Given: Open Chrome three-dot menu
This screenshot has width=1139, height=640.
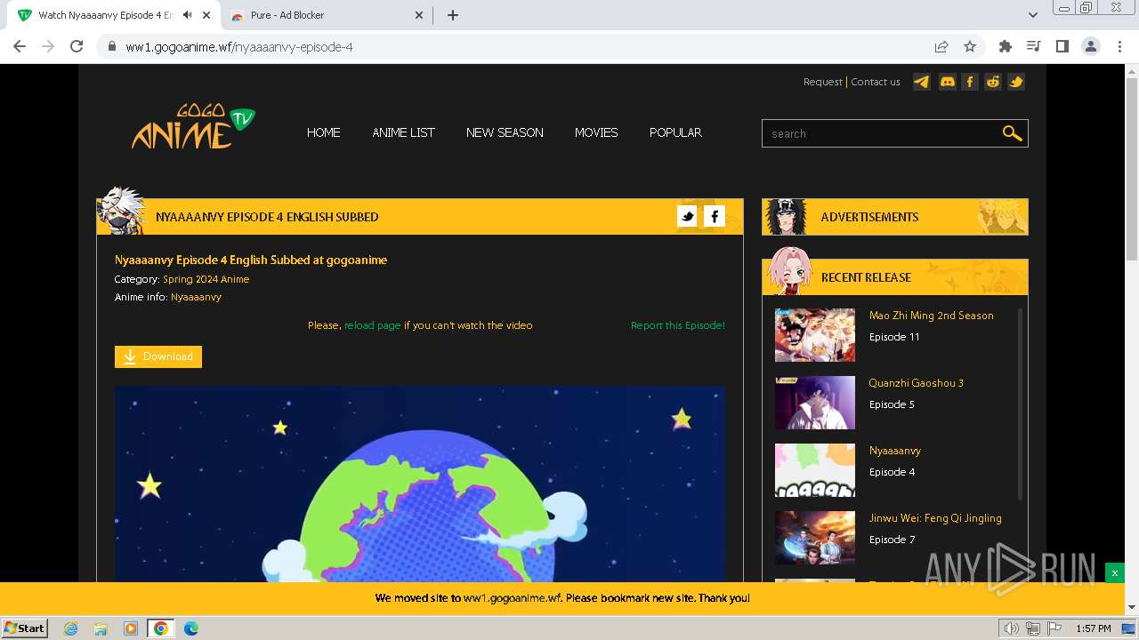Looking at the screenshot, I should coord(1119,46).
